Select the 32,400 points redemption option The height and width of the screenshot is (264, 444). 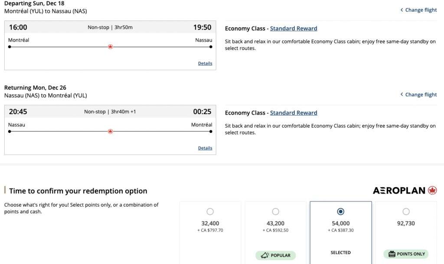[x=210, y=212]
